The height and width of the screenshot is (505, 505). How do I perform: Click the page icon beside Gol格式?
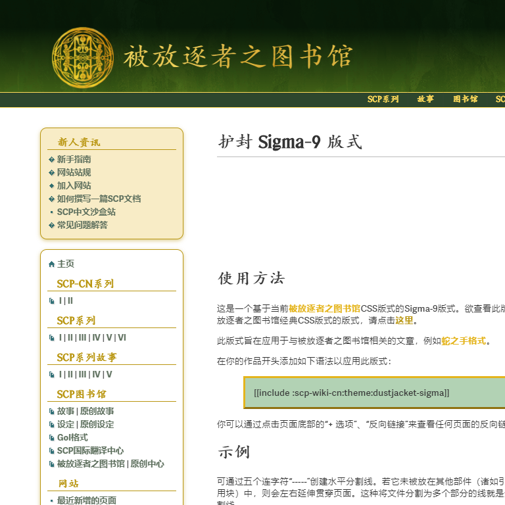tap(52, 438)
